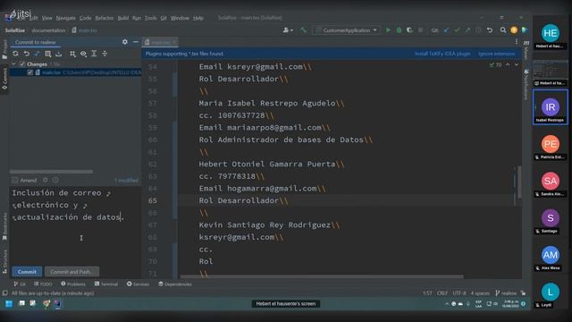Click the Shelve changes icon in commit toolbar
572x322 pixels.
tap(59, 54)
